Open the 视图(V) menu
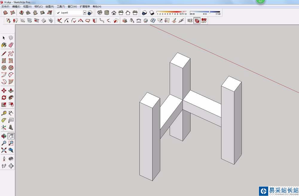Screen dimensions: 299x196 tap(27, 7)
